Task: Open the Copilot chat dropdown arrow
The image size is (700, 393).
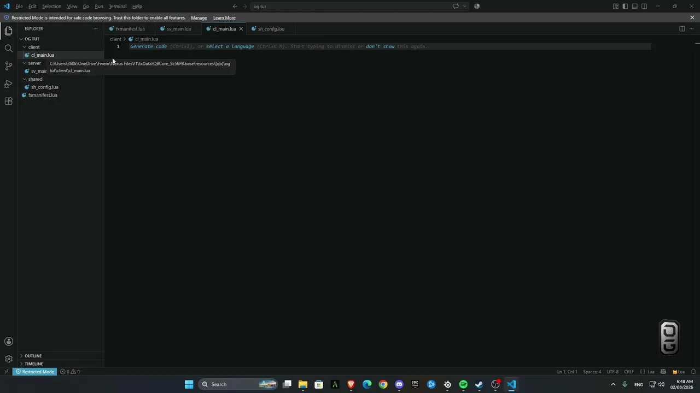Action: click(465, 7)
